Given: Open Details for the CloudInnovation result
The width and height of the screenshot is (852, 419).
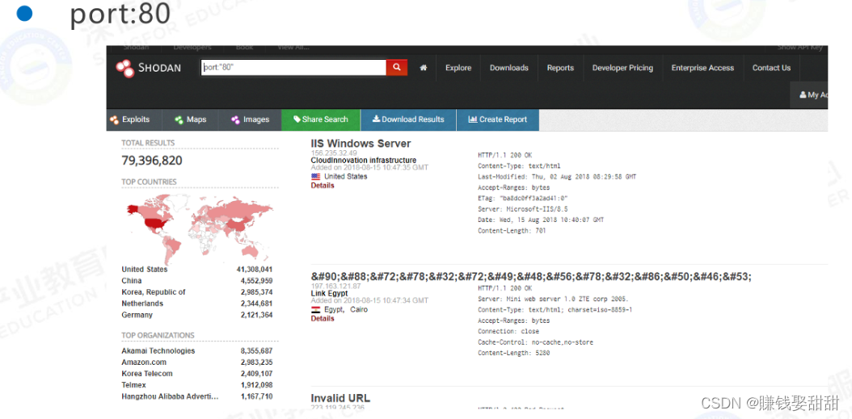Looking at the screenshot, I should click(x=323, y=186).
